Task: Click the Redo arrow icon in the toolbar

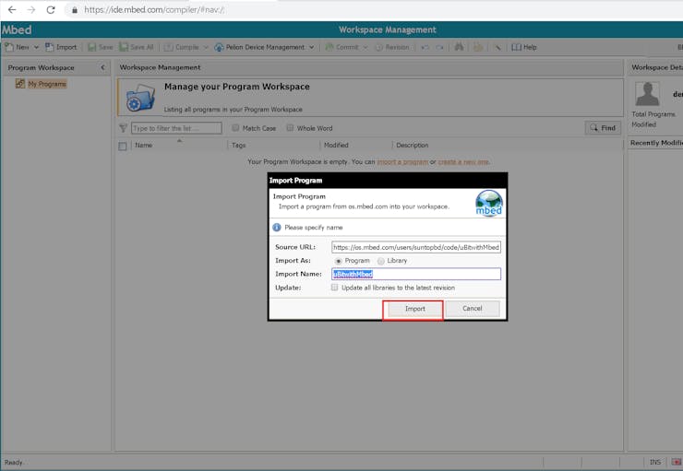Action: (x=440, y=47)
